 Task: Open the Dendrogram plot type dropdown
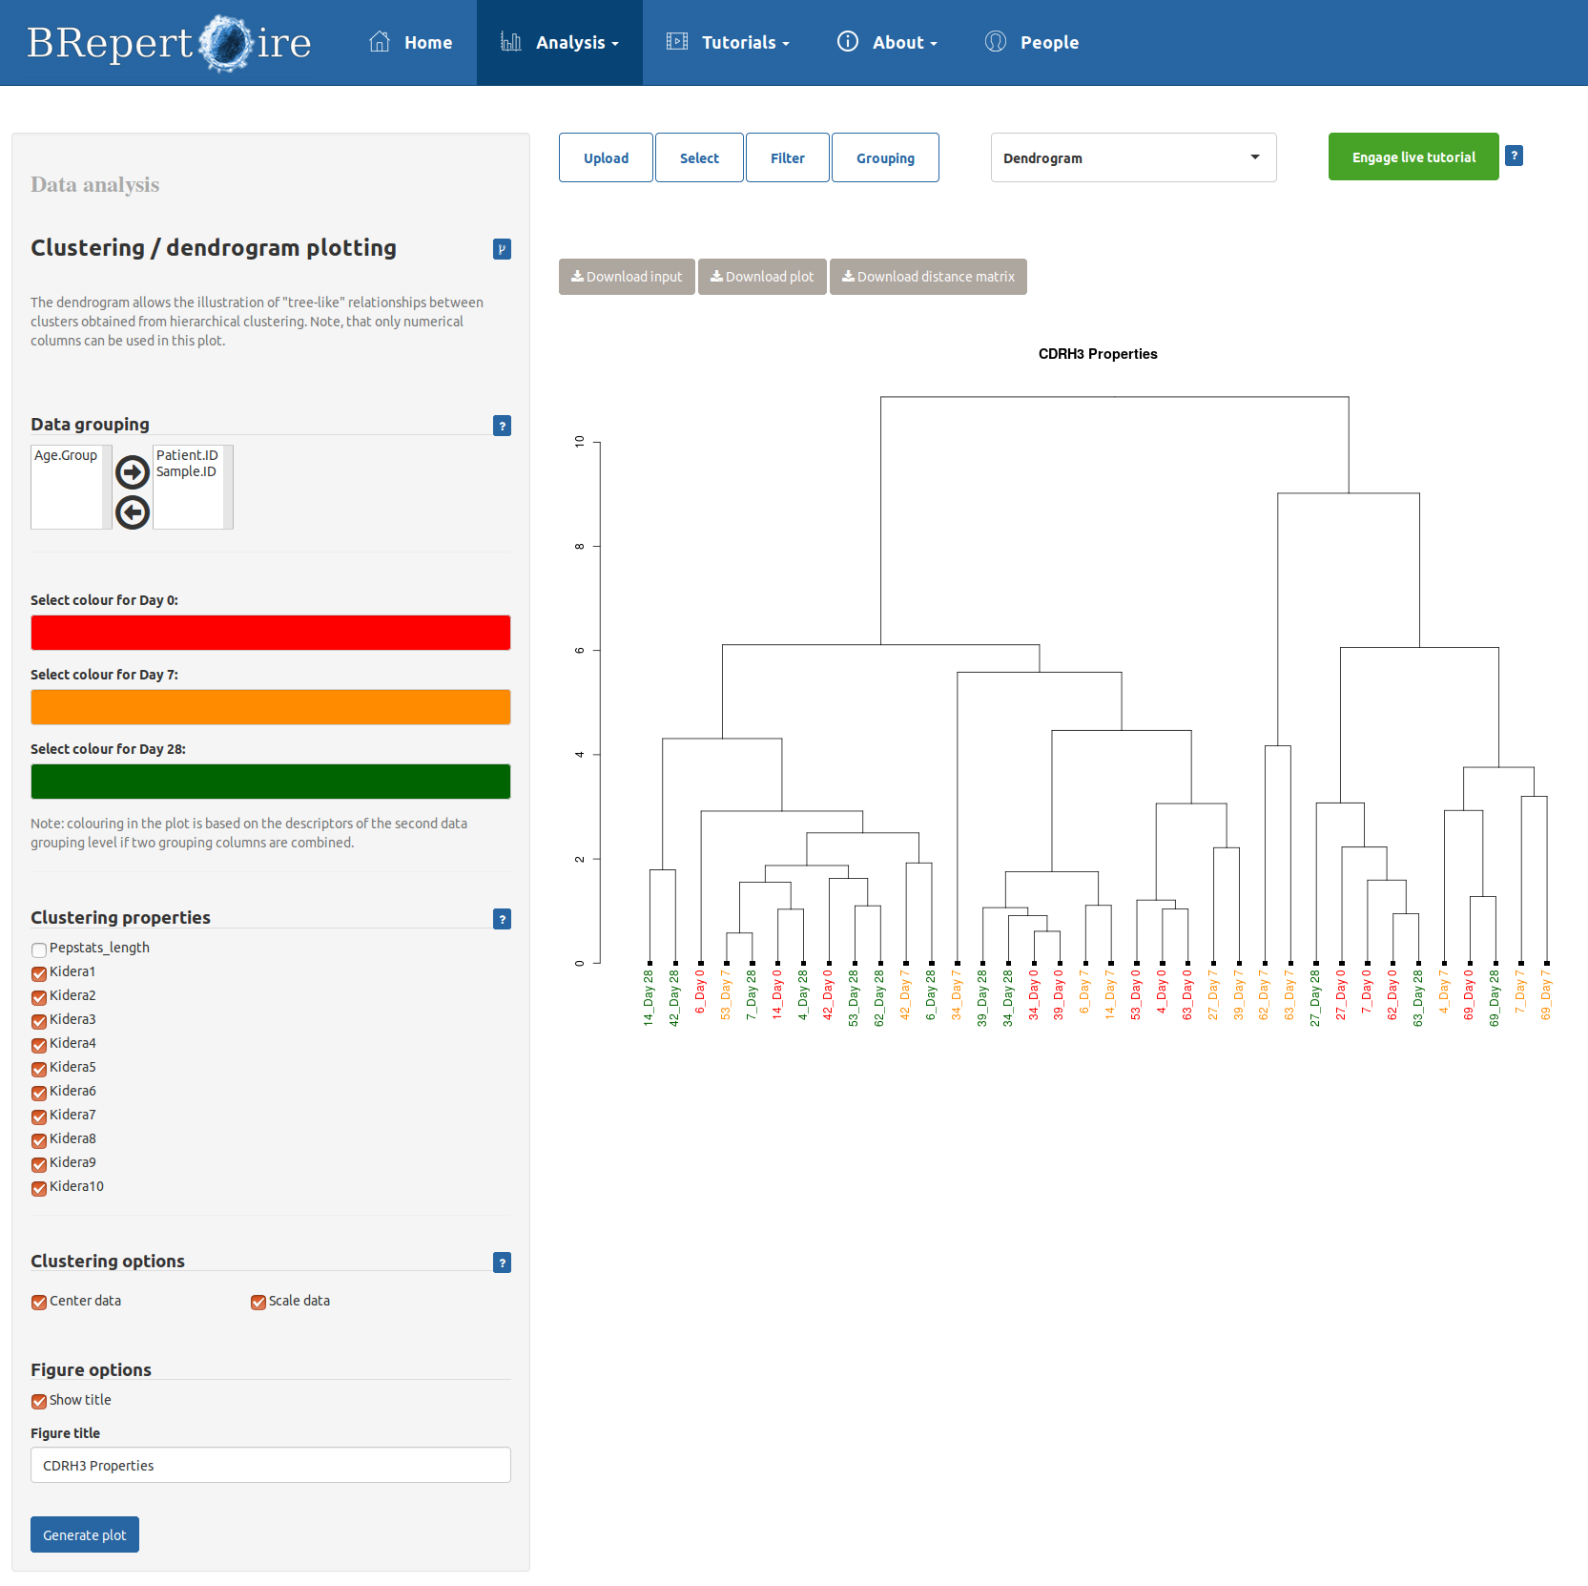1133,157
